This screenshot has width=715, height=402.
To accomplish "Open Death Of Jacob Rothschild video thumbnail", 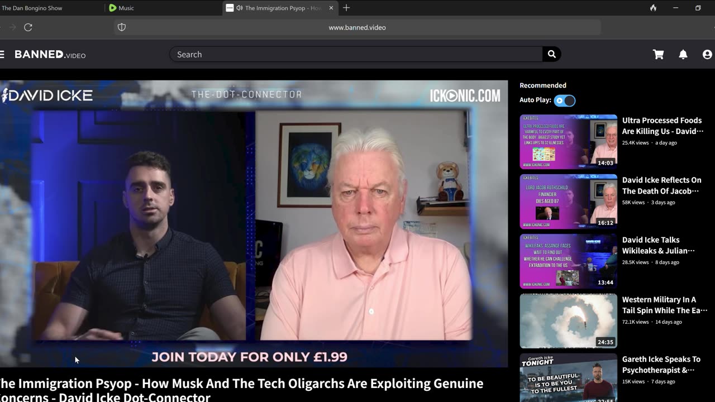I will [x=568, y=202].
